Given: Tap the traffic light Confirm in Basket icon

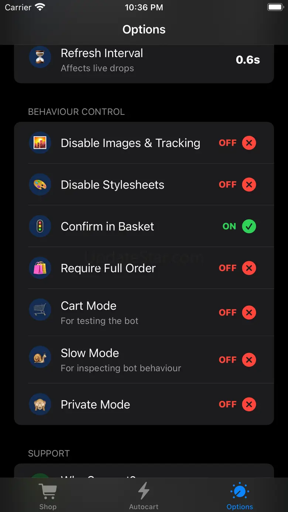Looking at the screenshot, I should (x=40, y=226).
